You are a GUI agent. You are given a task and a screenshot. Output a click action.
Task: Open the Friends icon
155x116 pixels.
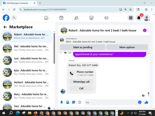tap(76, 18)
